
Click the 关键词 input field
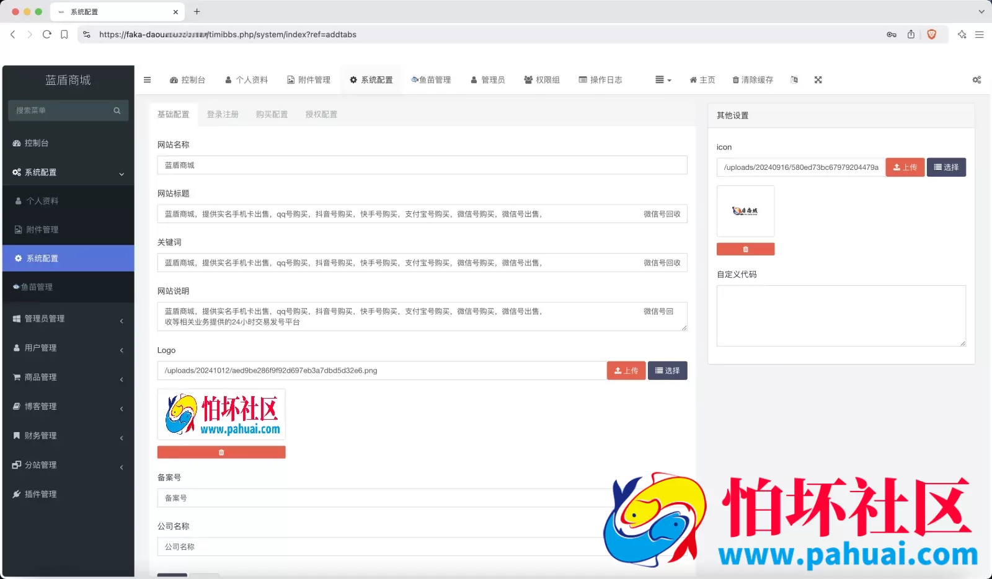[422, 263]
